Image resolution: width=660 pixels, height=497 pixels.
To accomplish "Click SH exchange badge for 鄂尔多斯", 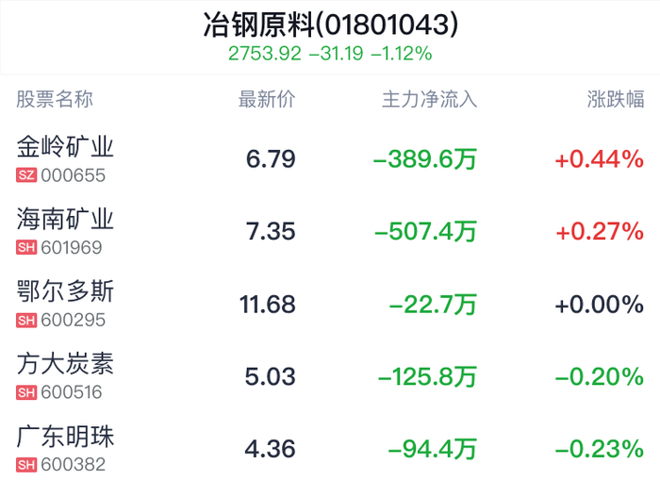I will click(26, 321).
